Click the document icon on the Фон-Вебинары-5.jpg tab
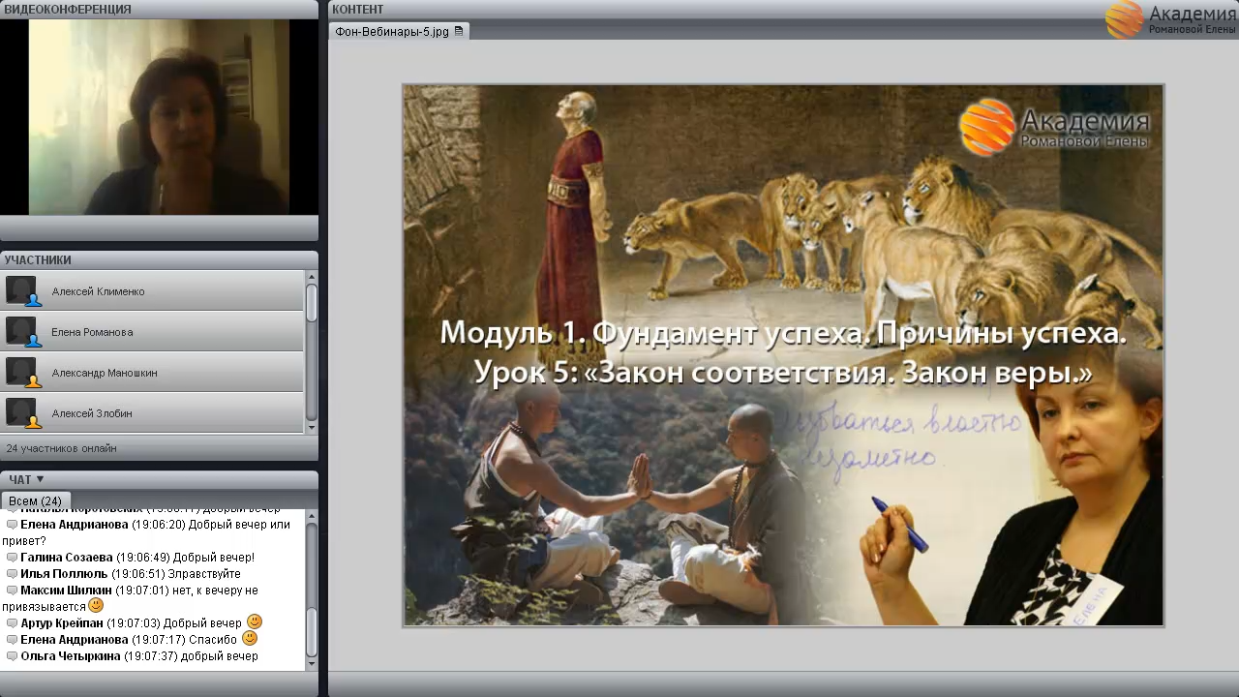The width and height of the screenshot is (1239, 697). [x=459, y=31]
